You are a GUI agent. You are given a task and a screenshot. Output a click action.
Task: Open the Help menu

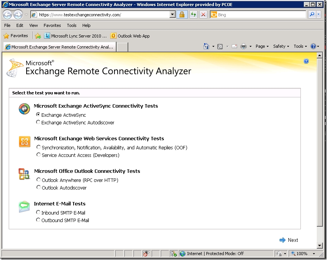pos(86,25)
